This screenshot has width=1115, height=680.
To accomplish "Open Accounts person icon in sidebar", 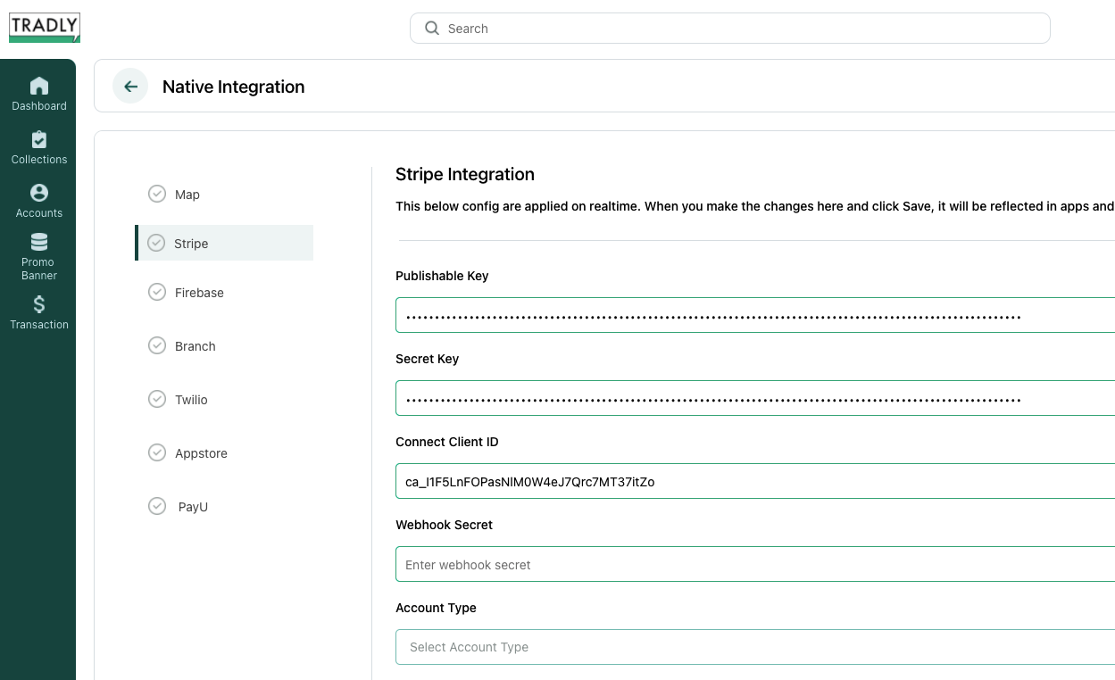I will click(x=39, y=193).
